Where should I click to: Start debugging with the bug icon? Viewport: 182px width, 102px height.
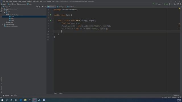pyautogui.click(x=167, y=4)
